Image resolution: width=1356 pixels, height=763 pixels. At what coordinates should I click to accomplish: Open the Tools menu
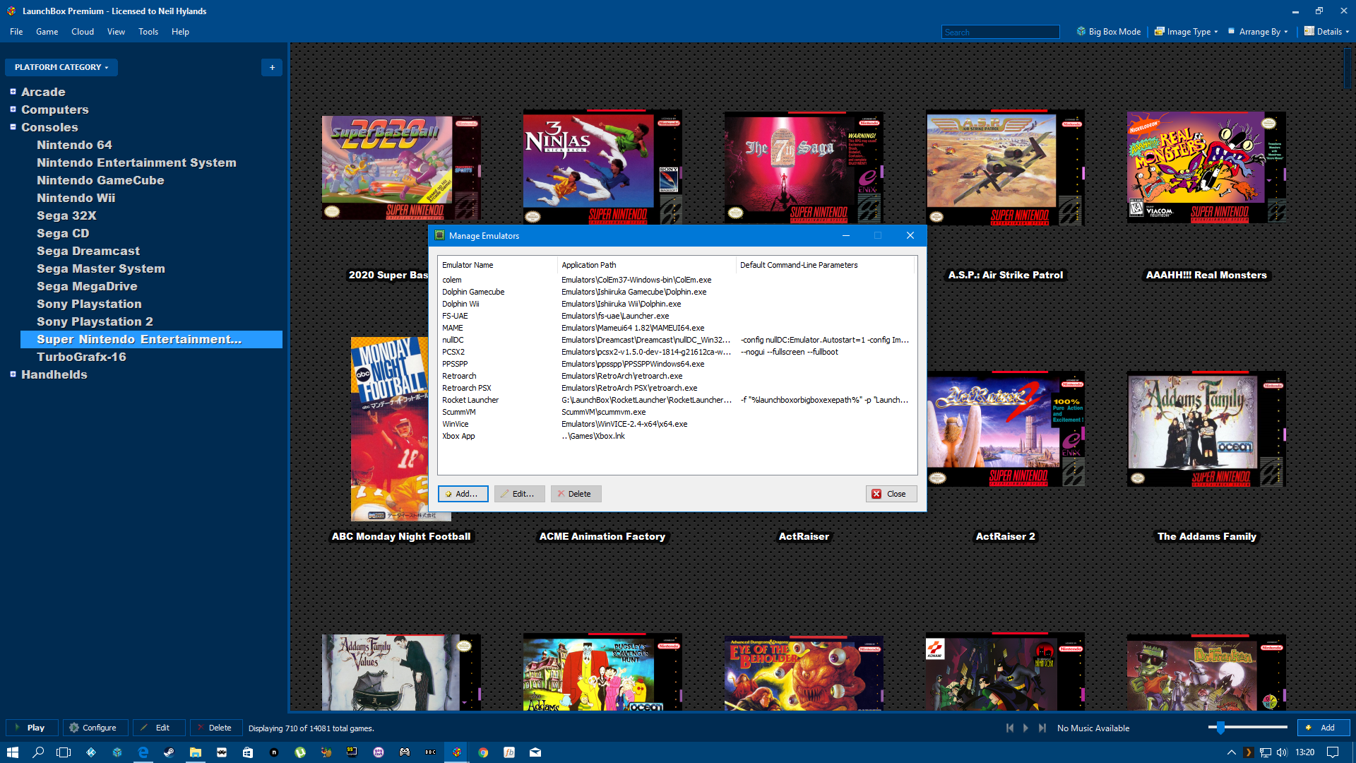click(x=148, y=32)
